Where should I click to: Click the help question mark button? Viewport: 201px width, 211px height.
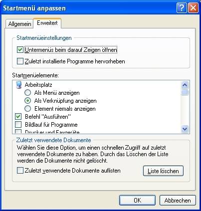182,8
